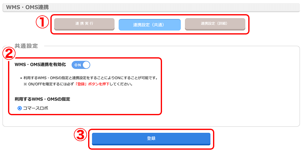Click the コマースロボ label text

point(36,108)
